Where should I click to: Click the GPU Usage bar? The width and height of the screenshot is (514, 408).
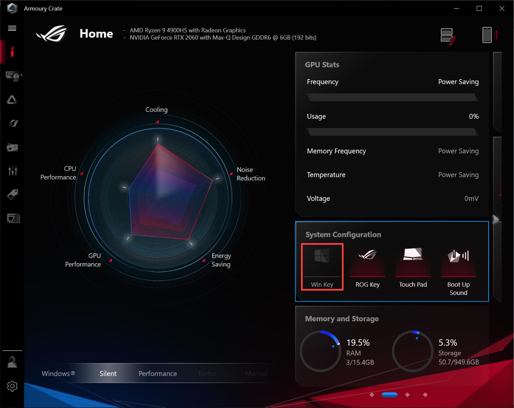(x=392, y=132)
